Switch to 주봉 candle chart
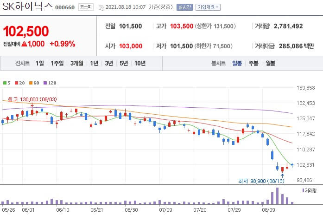The width and height of the screenshot is (323, 215). click(x=253, y=63)
